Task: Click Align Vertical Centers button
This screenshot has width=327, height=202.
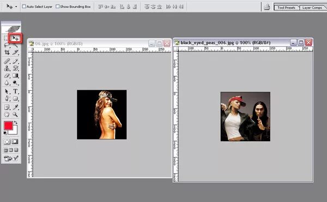Action: click(107, 7)
